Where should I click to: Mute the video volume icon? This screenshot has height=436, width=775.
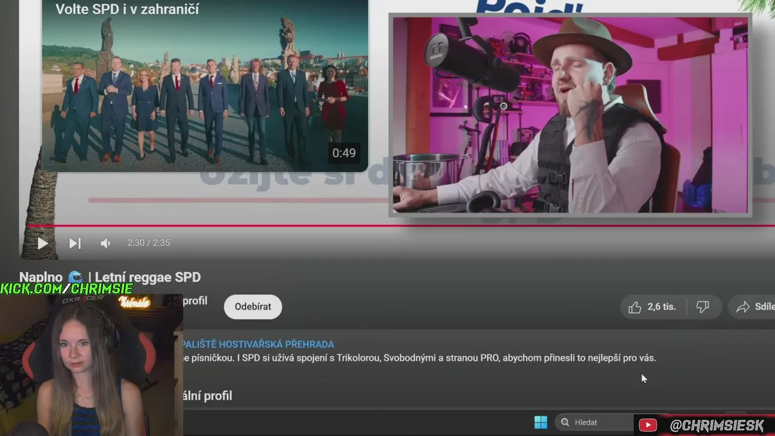coord(105,243)
